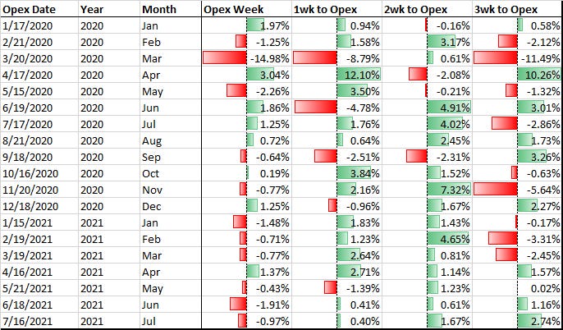Select the 3wk to Opex header cell

tap(518, 9)
